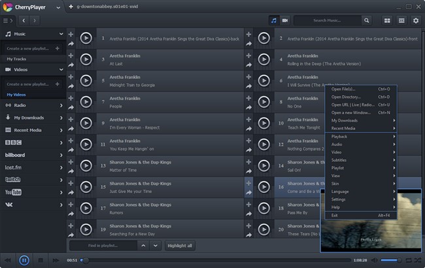Click the search magnifier button
Screen dimensions: 425x268
point(366,21)
